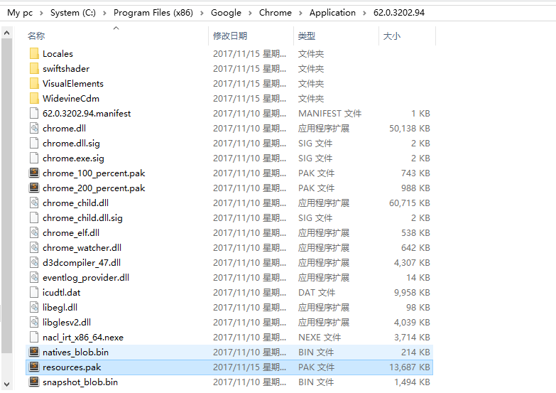Select the chrome.exe.sig file icon
This screenshot has height=393, width=556.
34,158
